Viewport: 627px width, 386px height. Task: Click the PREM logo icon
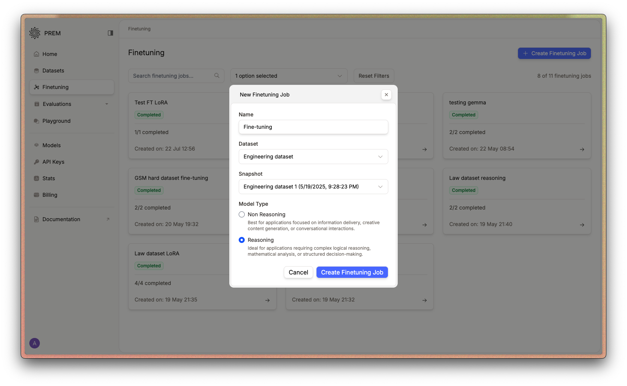[x=35, y=33]
